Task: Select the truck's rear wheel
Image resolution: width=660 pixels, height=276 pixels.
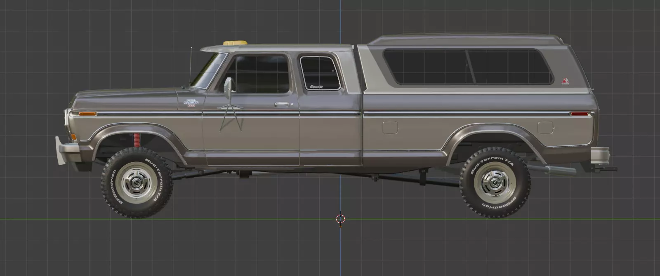Action: tap(495, 182)
